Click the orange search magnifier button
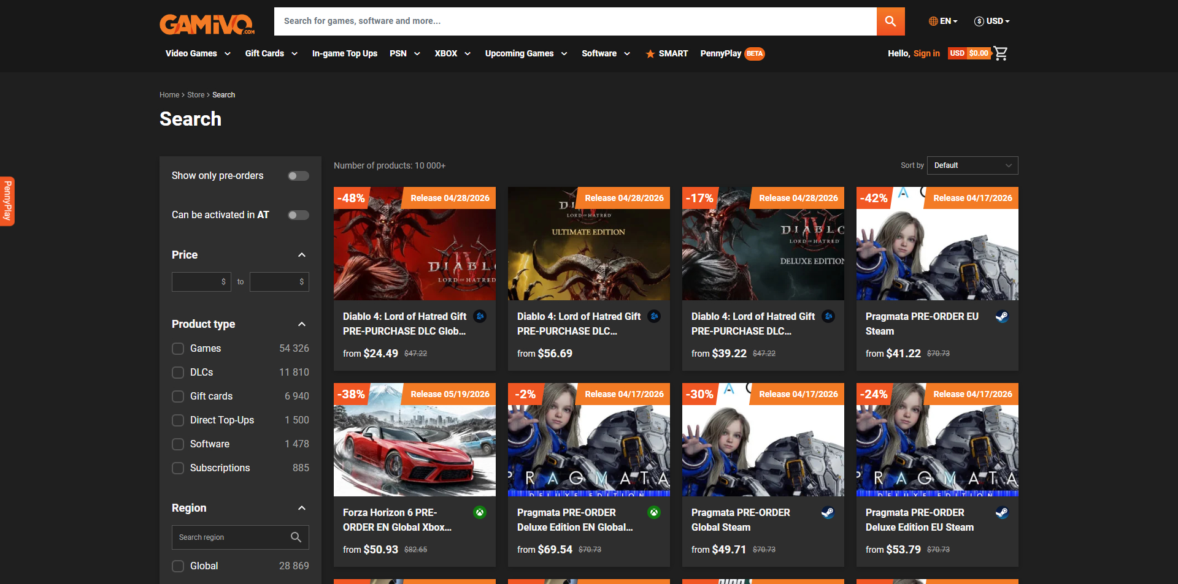This screenshot has width=1178, height=584. point(890,21)
